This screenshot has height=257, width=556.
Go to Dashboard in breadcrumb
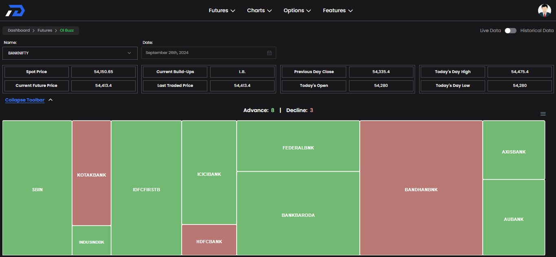19,30
